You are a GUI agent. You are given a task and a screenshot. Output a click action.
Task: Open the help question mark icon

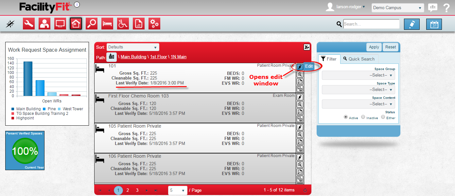coord(446,8)
